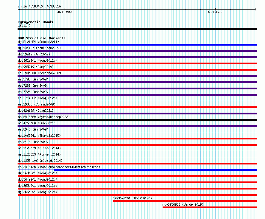Select the dgv367e201 (Wong2012b) label
Screen dimensions: 265x219
pos(132,198)
